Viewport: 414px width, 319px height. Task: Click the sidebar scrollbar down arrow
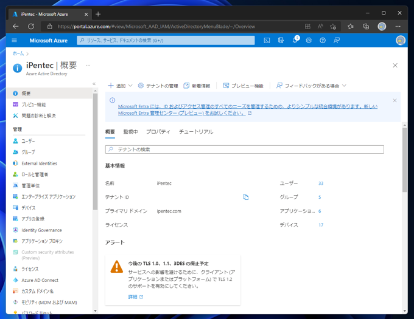click(95, 311)
